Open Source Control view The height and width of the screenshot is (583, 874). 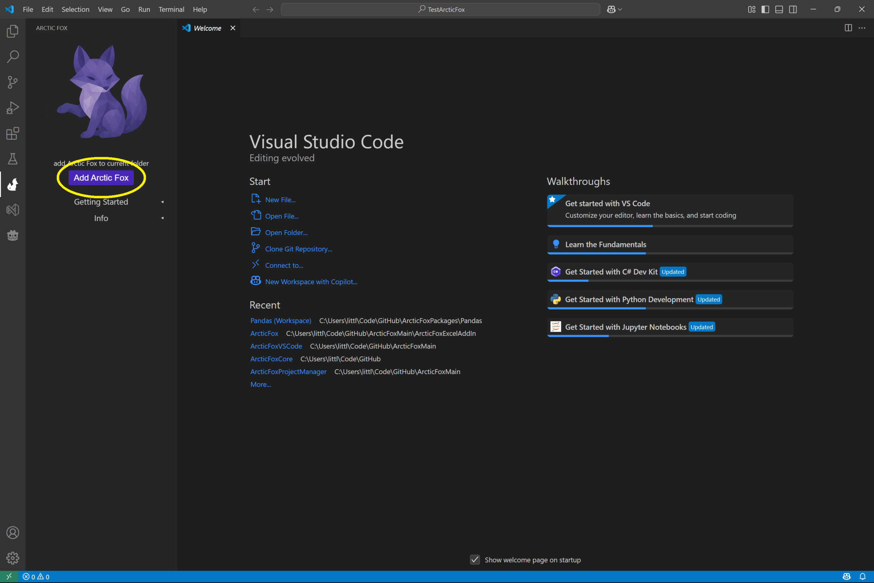tap(13, 82)
